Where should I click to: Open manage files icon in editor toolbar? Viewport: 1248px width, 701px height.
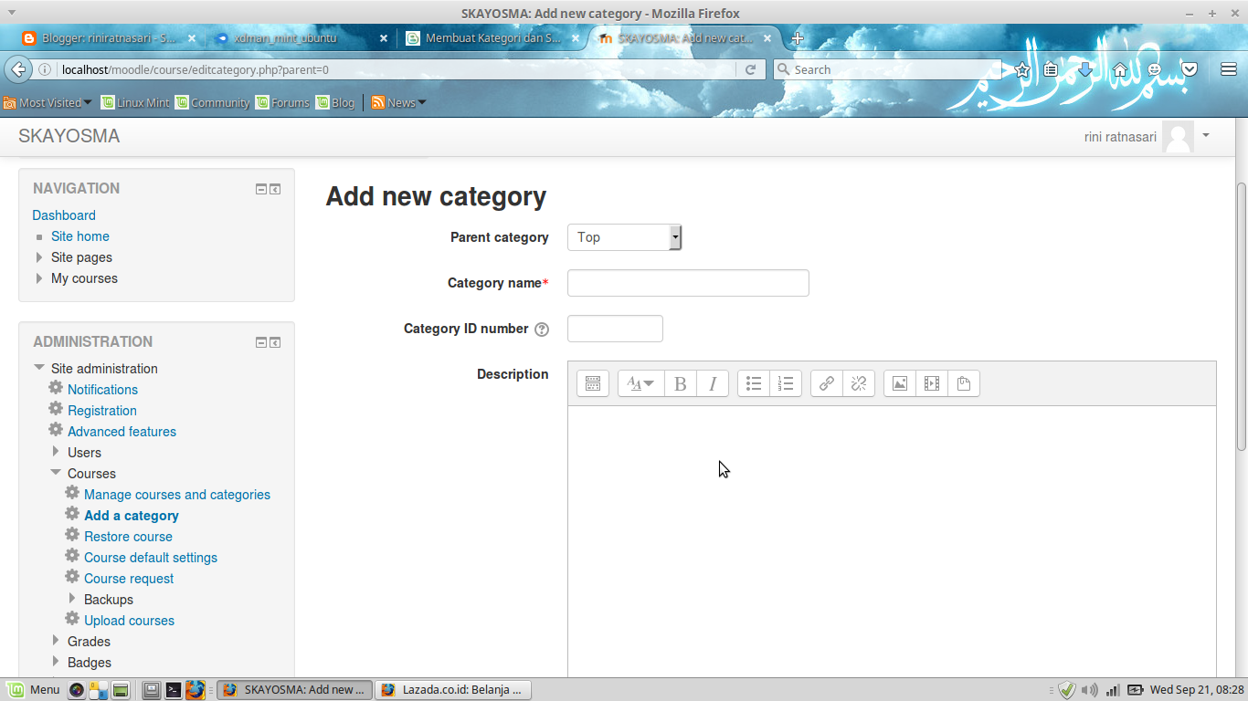tap(964, 383)
